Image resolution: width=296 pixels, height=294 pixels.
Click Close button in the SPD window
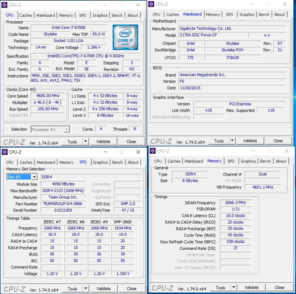click(132, 289)
